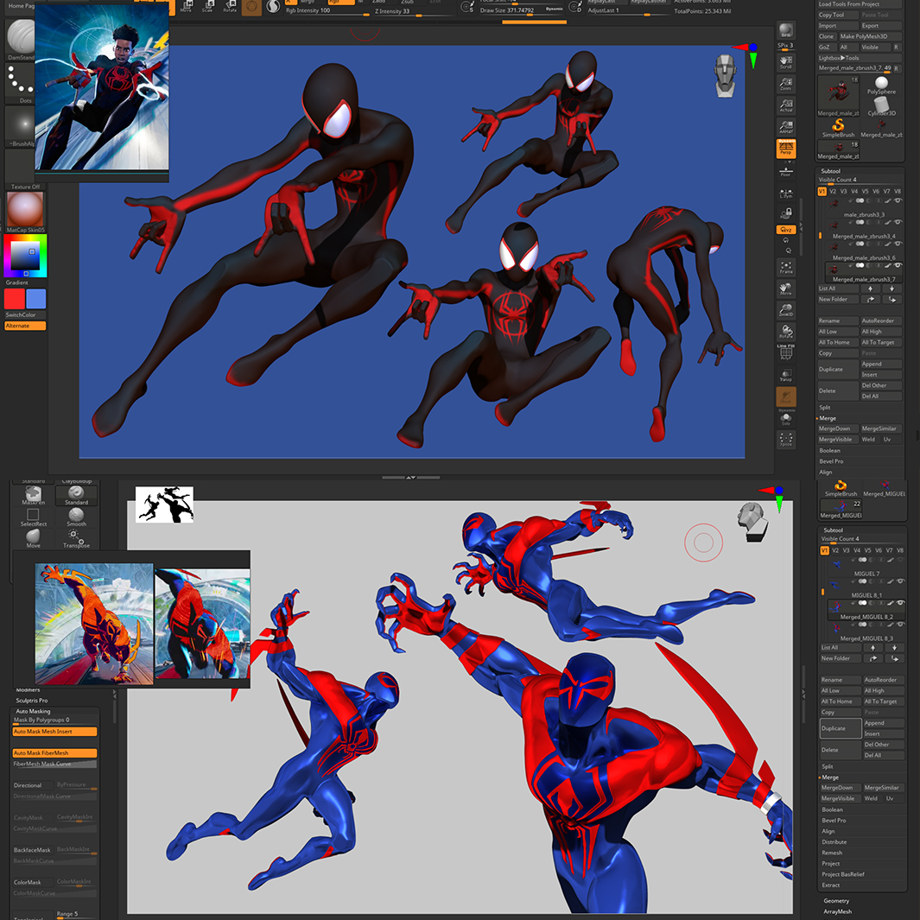
Task: Toggle the Ghost transparency button
Action: click(785, 397)
